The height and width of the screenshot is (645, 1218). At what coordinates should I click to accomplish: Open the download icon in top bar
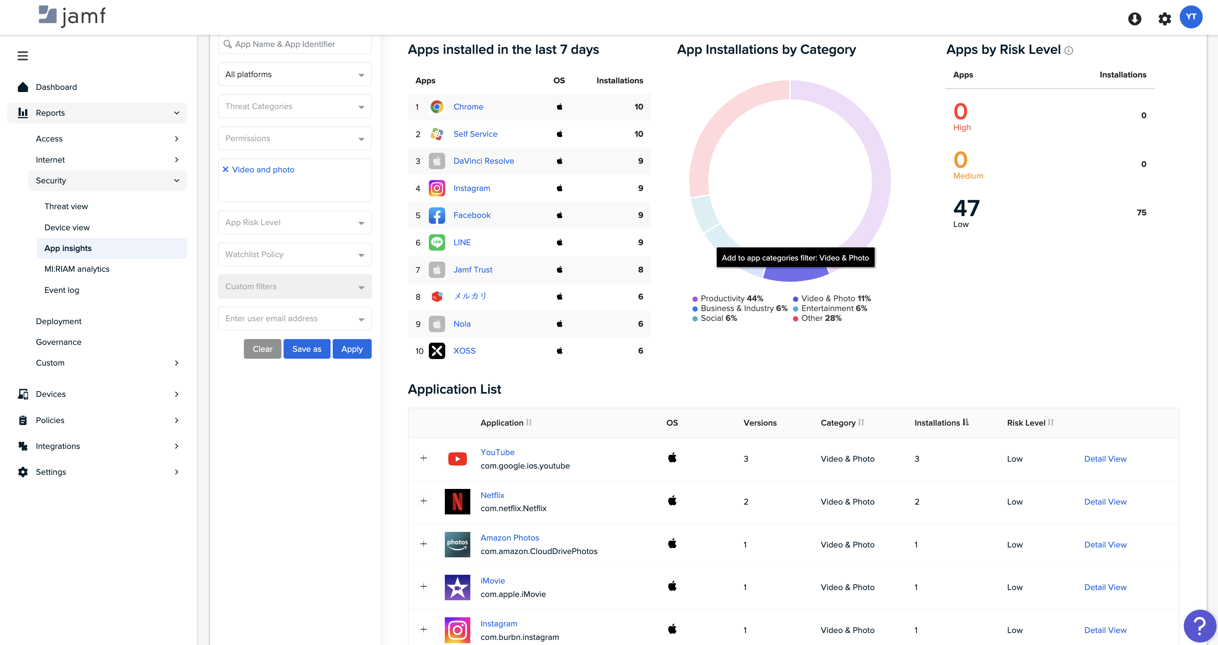pos(1134,19)
